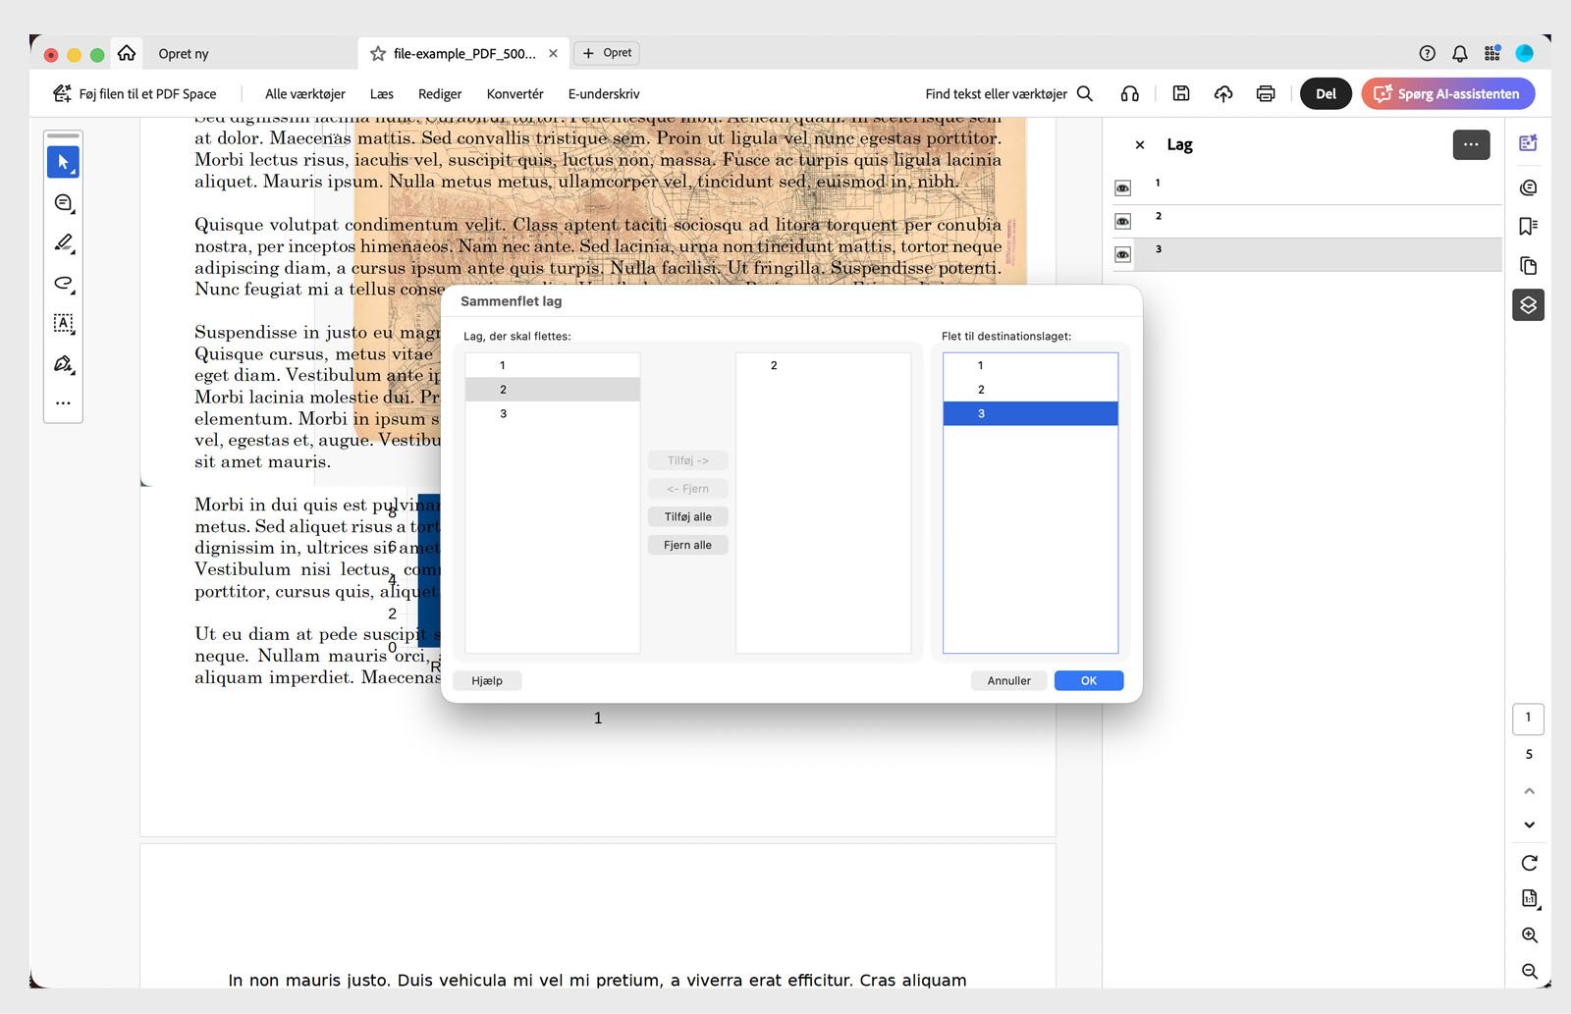Toggle visibility of layer 2
The width and height of the screenshot is (1571, 1014).
[x=1122, y=221]
